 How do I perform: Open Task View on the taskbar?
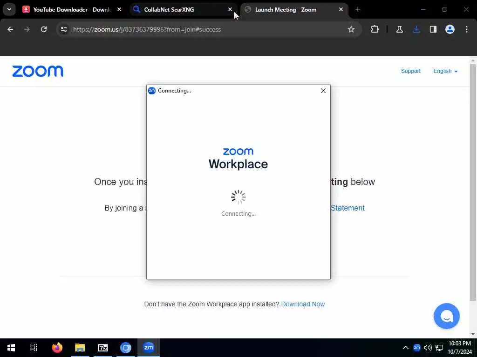coord(34,348)
